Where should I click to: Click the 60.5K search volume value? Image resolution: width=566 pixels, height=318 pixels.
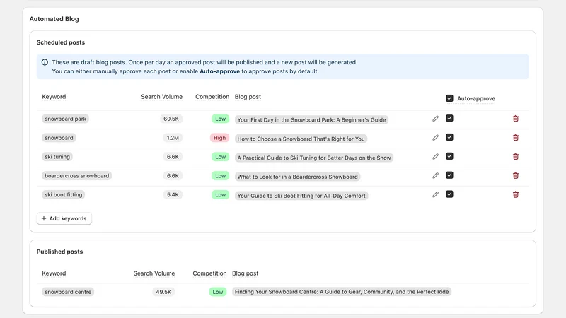[x=171, y=119]
